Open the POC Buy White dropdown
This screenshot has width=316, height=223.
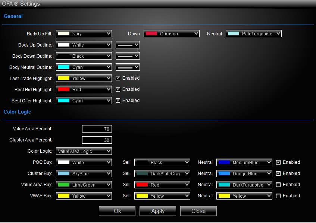point(84,162)
